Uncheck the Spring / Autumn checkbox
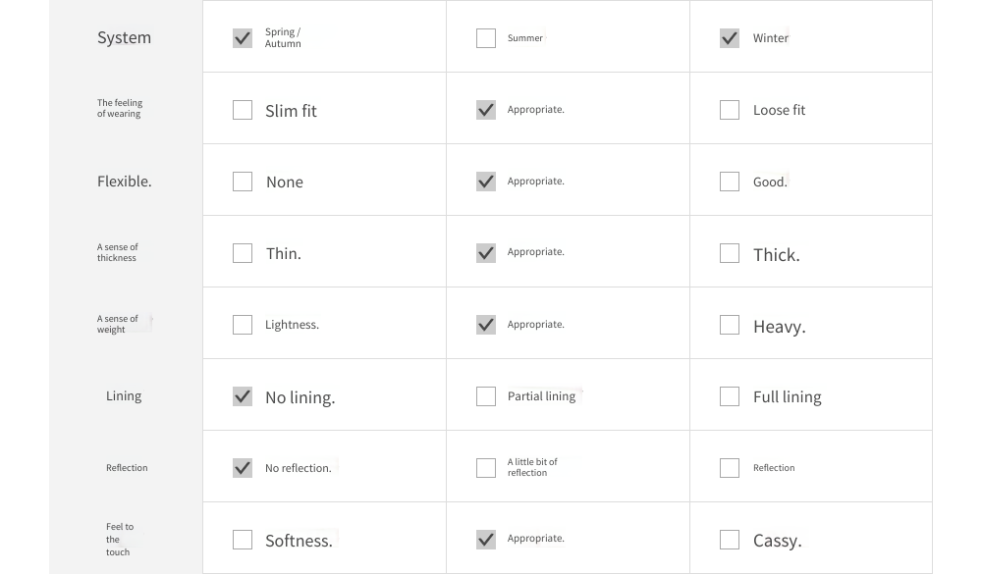 tap(243, 38)
